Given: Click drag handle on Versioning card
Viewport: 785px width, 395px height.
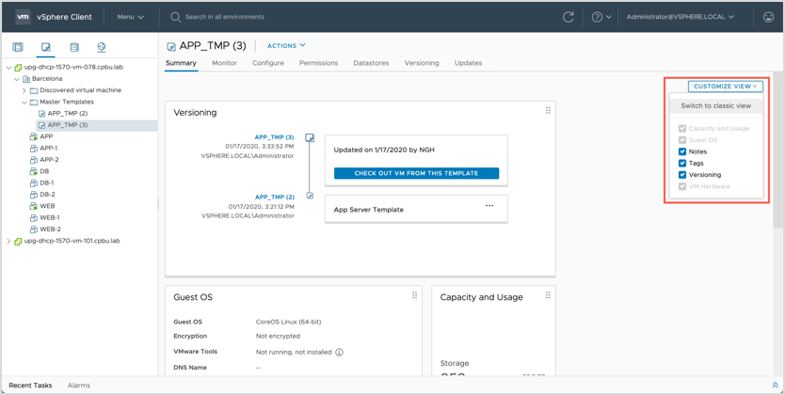Looking at the screenshot, I should tap(548, 110).
